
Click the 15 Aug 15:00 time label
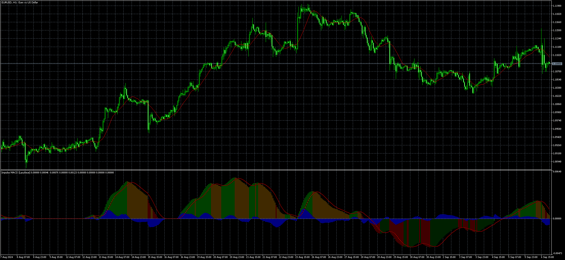(155, 257)
